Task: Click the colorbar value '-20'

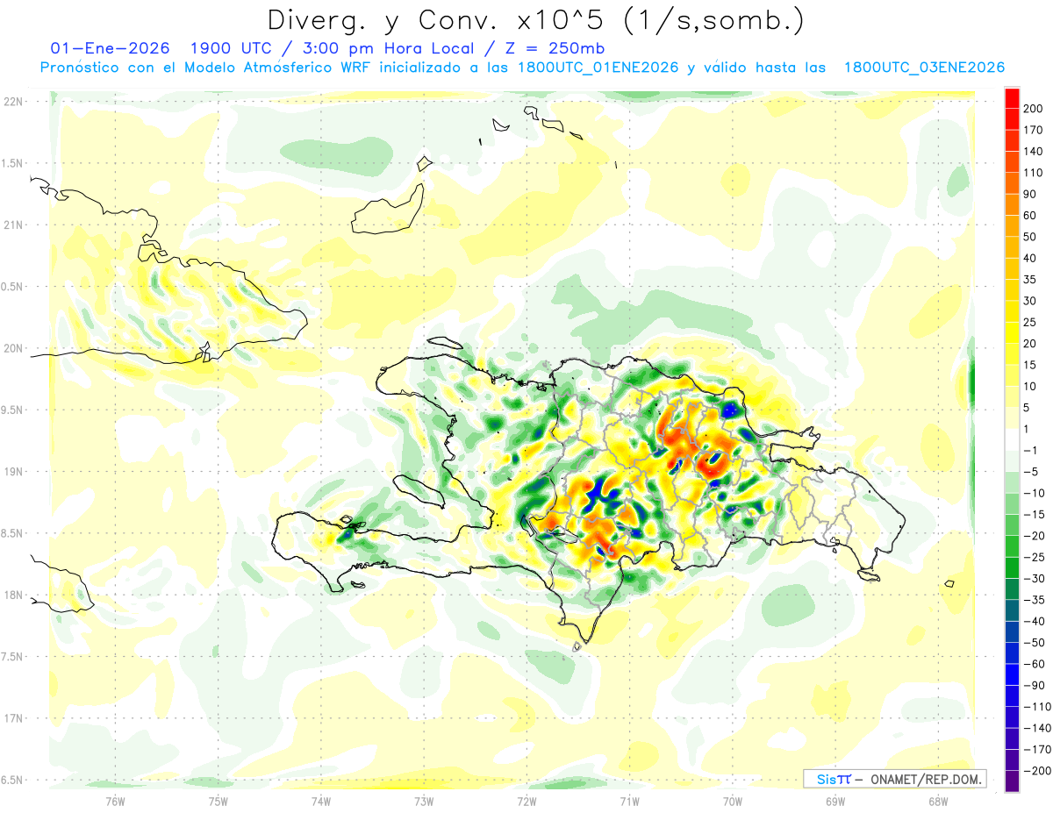Action: point(1035,536)
